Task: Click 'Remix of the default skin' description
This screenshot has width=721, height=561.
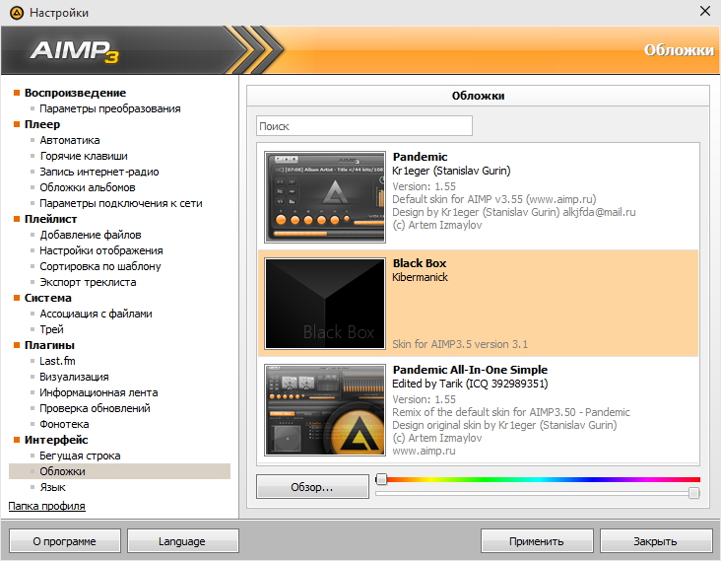Action: point(511,412)
